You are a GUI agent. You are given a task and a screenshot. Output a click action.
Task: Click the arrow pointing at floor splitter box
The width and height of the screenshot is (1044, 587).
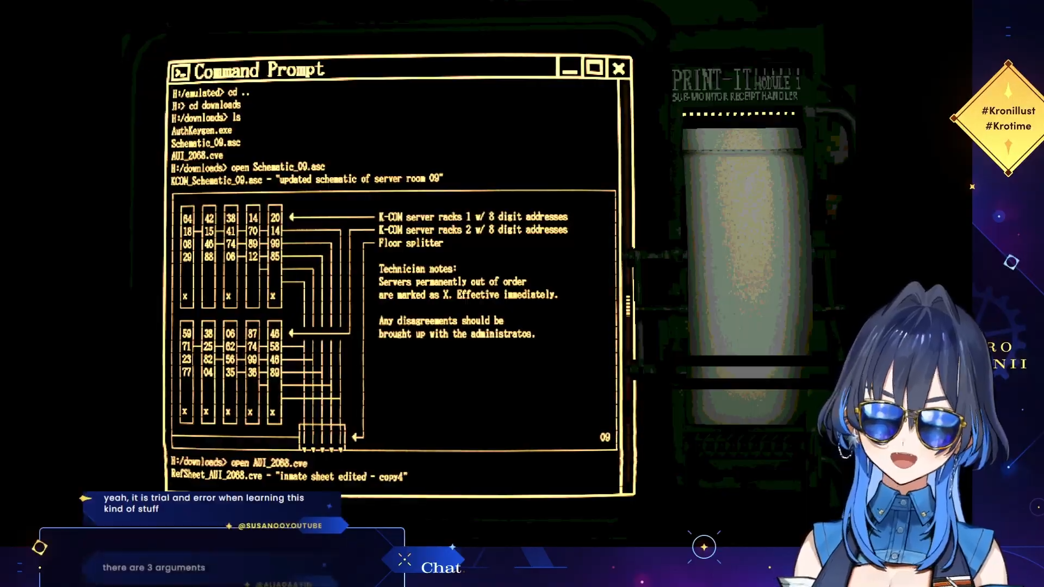click(357, 436)
